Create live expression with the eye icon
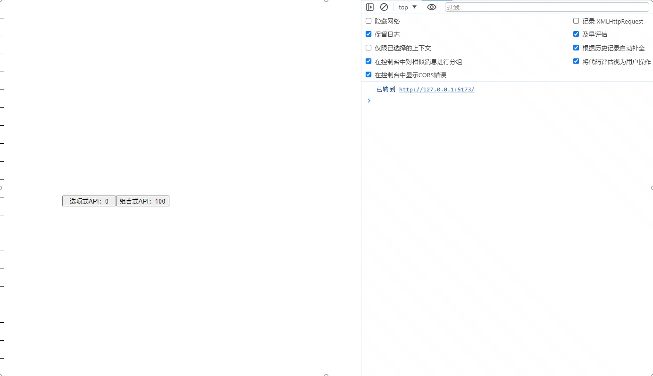This screenshot has width=653, height=376. pyautogui.click(x=431, y=7)
